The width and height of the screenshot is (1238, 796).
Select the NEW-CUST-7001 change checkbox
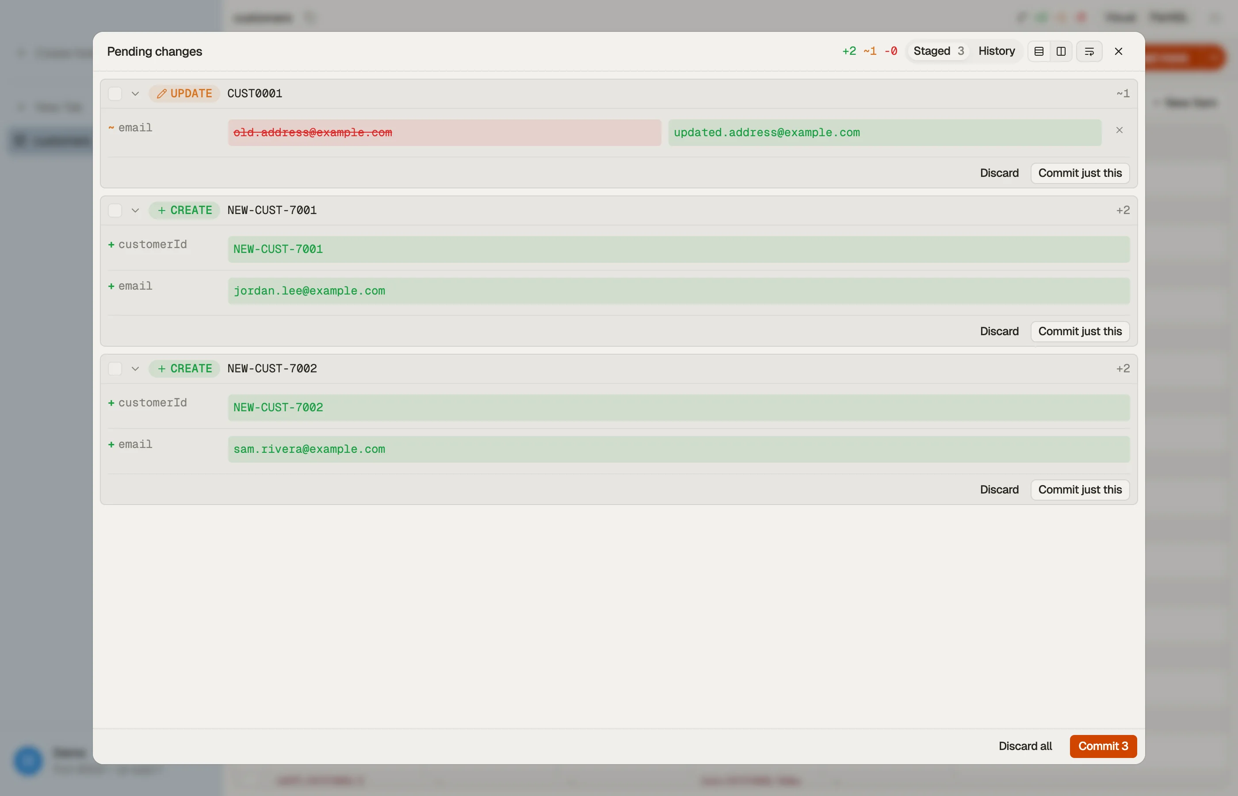(x=115, y=210)
